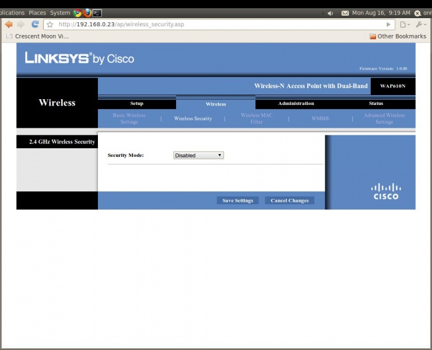Click the browser forward arrow icon
432x350 pixels.
pyautogui.click(x=21, y=24)
